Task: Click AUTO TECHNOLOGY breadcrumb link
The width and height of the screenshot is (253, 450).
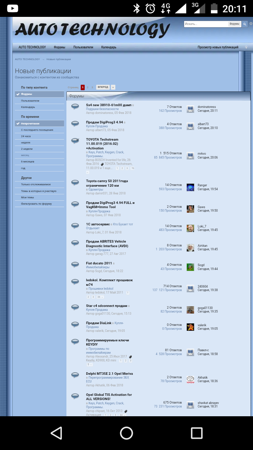Action: coord(27,59)
